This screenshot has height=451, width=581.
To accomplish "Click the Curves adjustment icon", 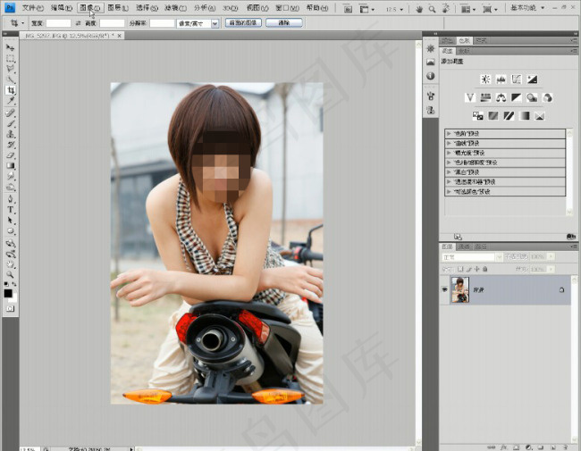I will [x=516, y=79].
